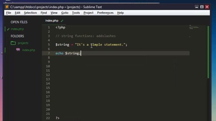Click the addslashes comment line
This screenshot has width=216, height=121.
coord(85,36)
